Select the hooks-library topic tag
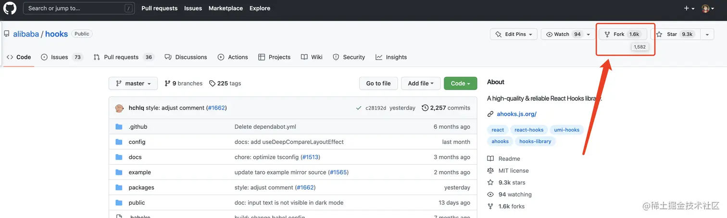Screen dimensions: 727x218 (x=535, y=141)
